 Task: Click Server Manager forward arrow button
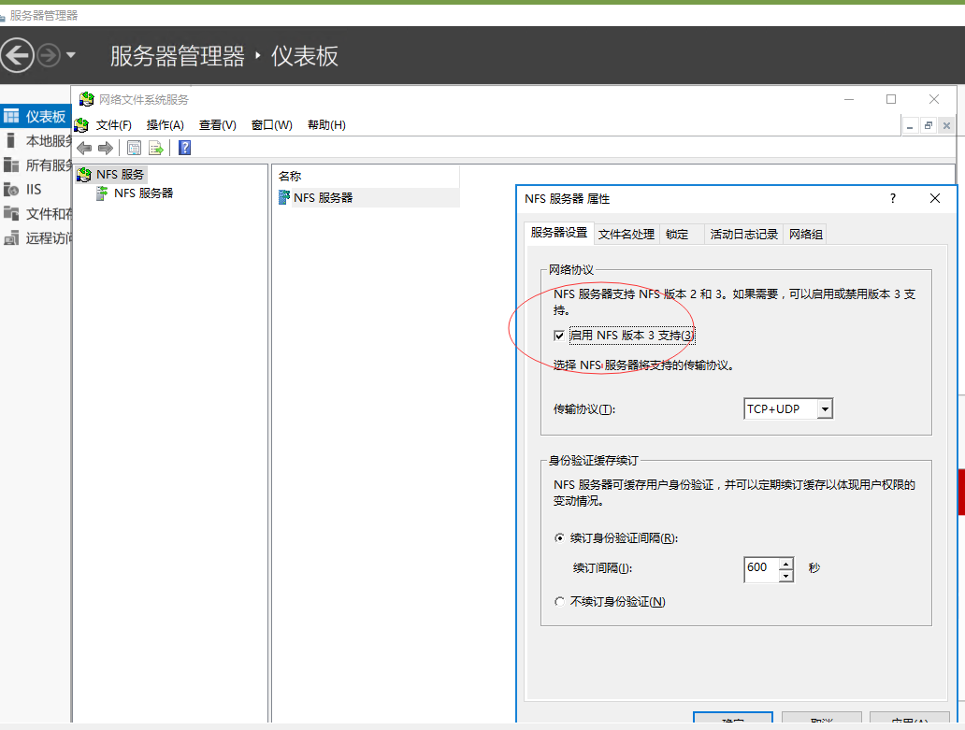coord(49,55)
